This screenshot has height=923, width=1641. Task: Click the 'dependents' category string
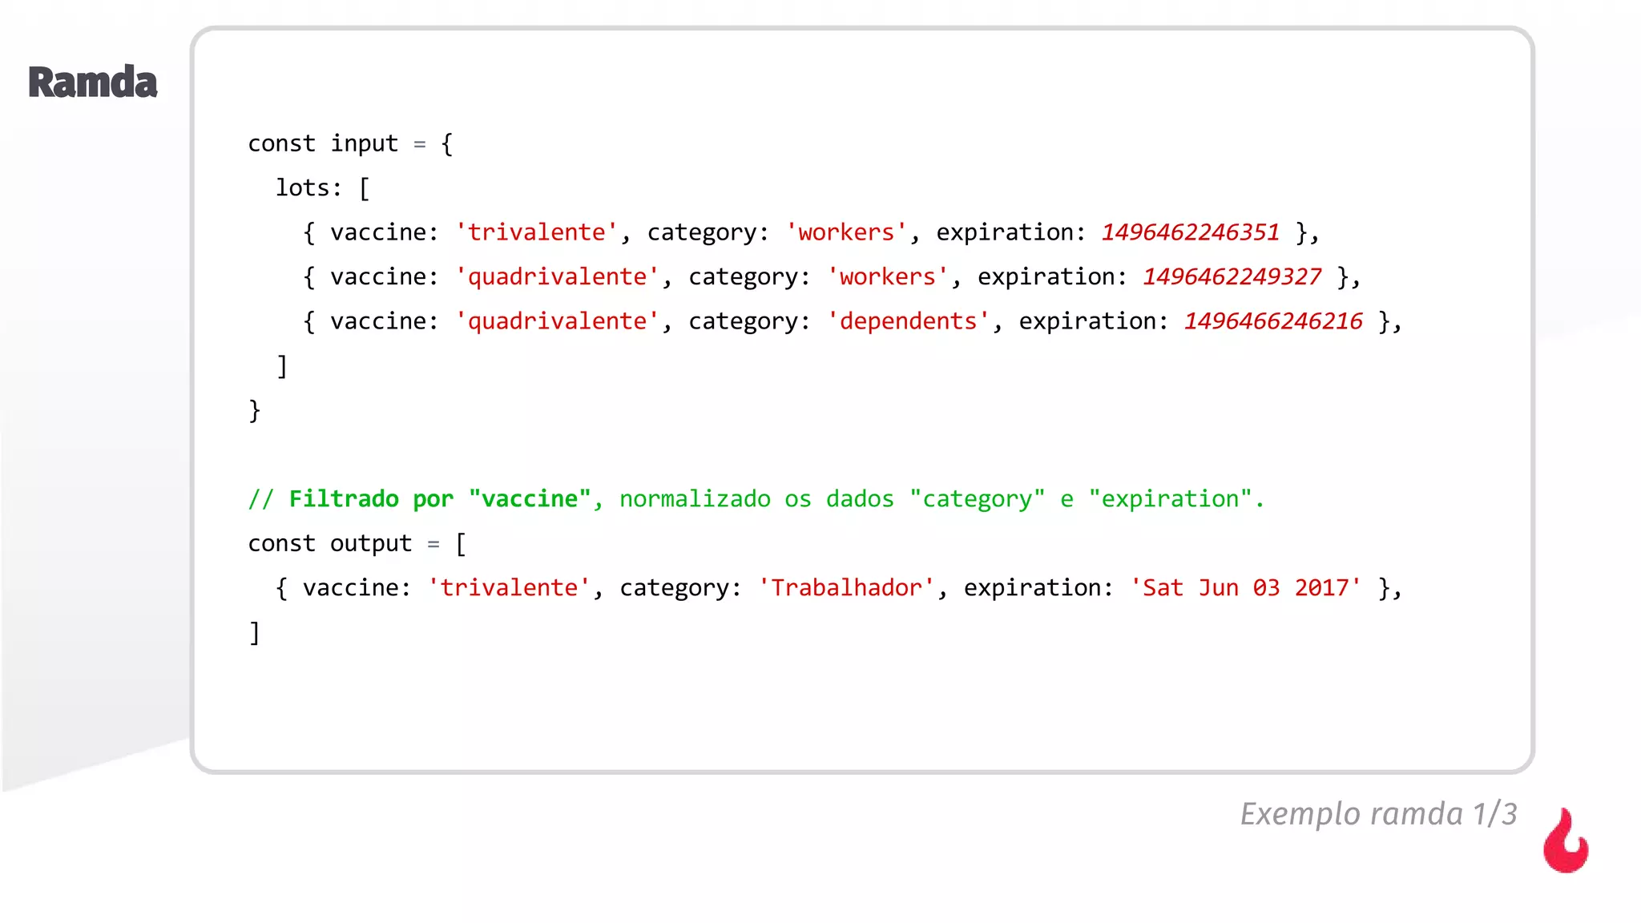point(909,321)
